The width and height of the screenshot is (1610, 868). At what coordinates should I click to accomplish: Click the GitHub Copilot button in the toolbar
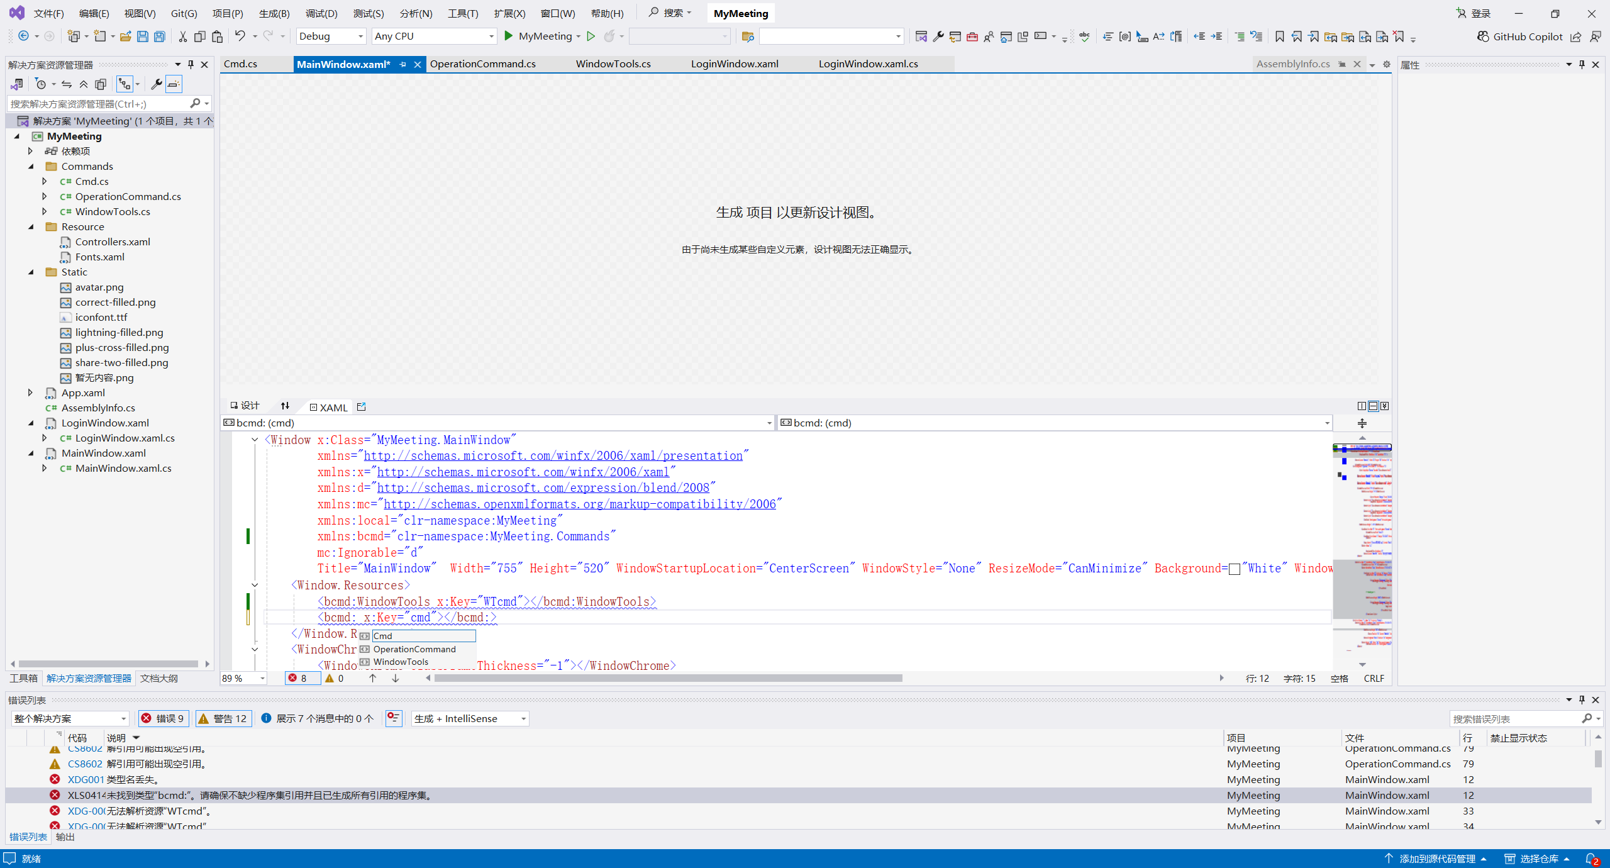pos(1521,36)
